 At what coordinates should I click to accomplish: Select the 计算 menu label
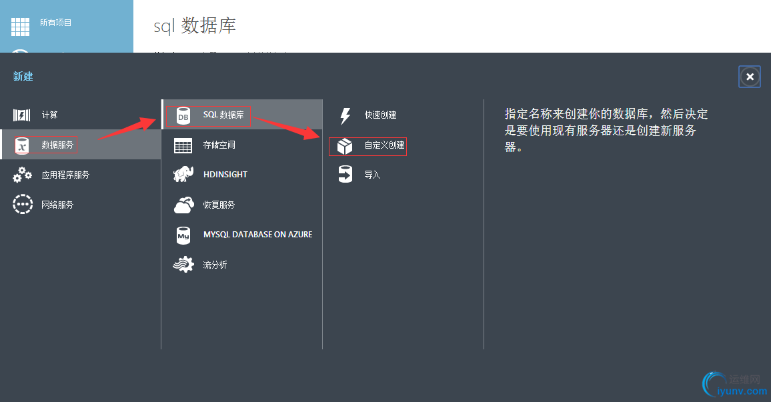click(49, 115)
